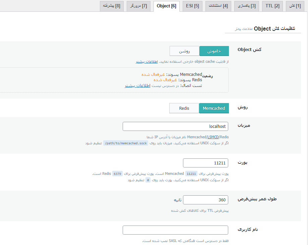Switch to the پاکسازی [3] tab
The height and width of the screenshot is (245, 308).
[250, 6]
